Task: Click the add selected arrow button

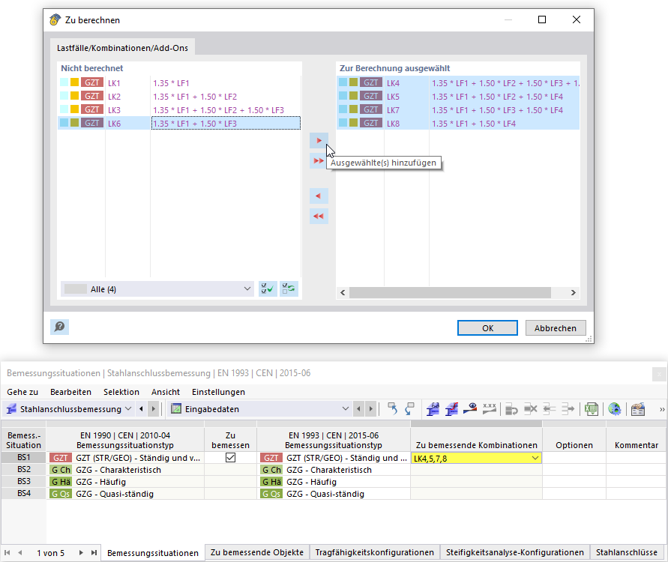Action: click(x=319, y=141)
